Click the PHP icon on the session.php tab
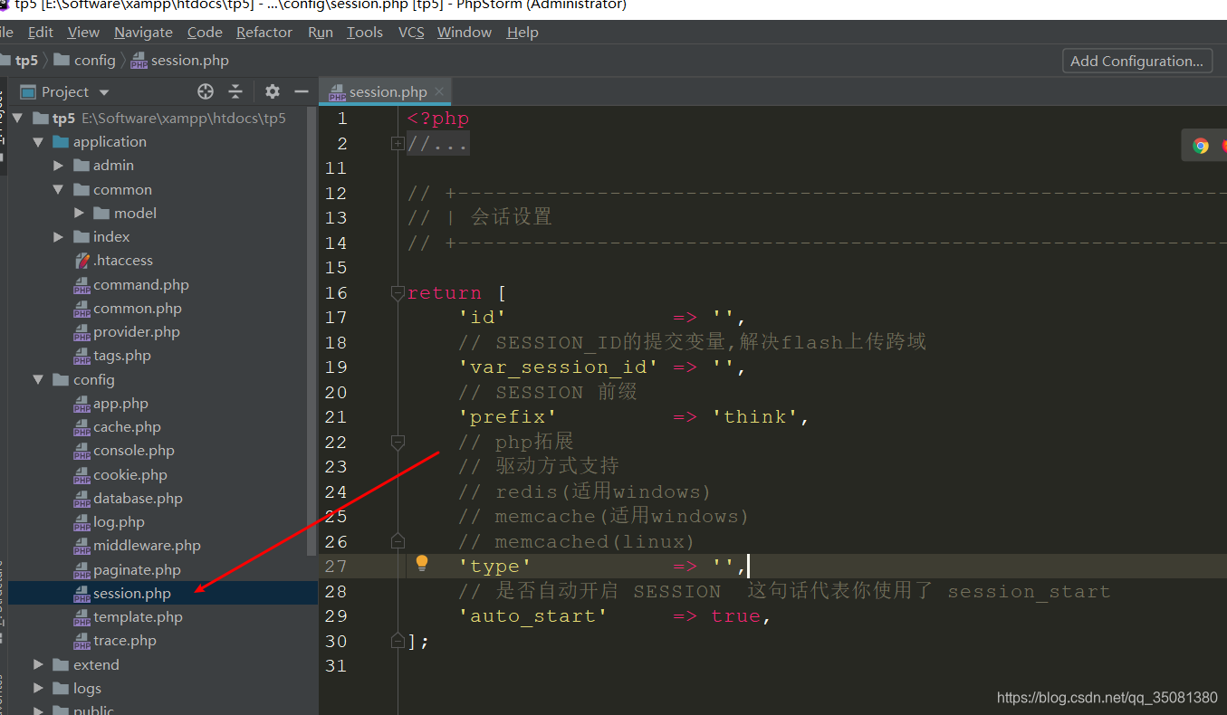 click(337, 91)
